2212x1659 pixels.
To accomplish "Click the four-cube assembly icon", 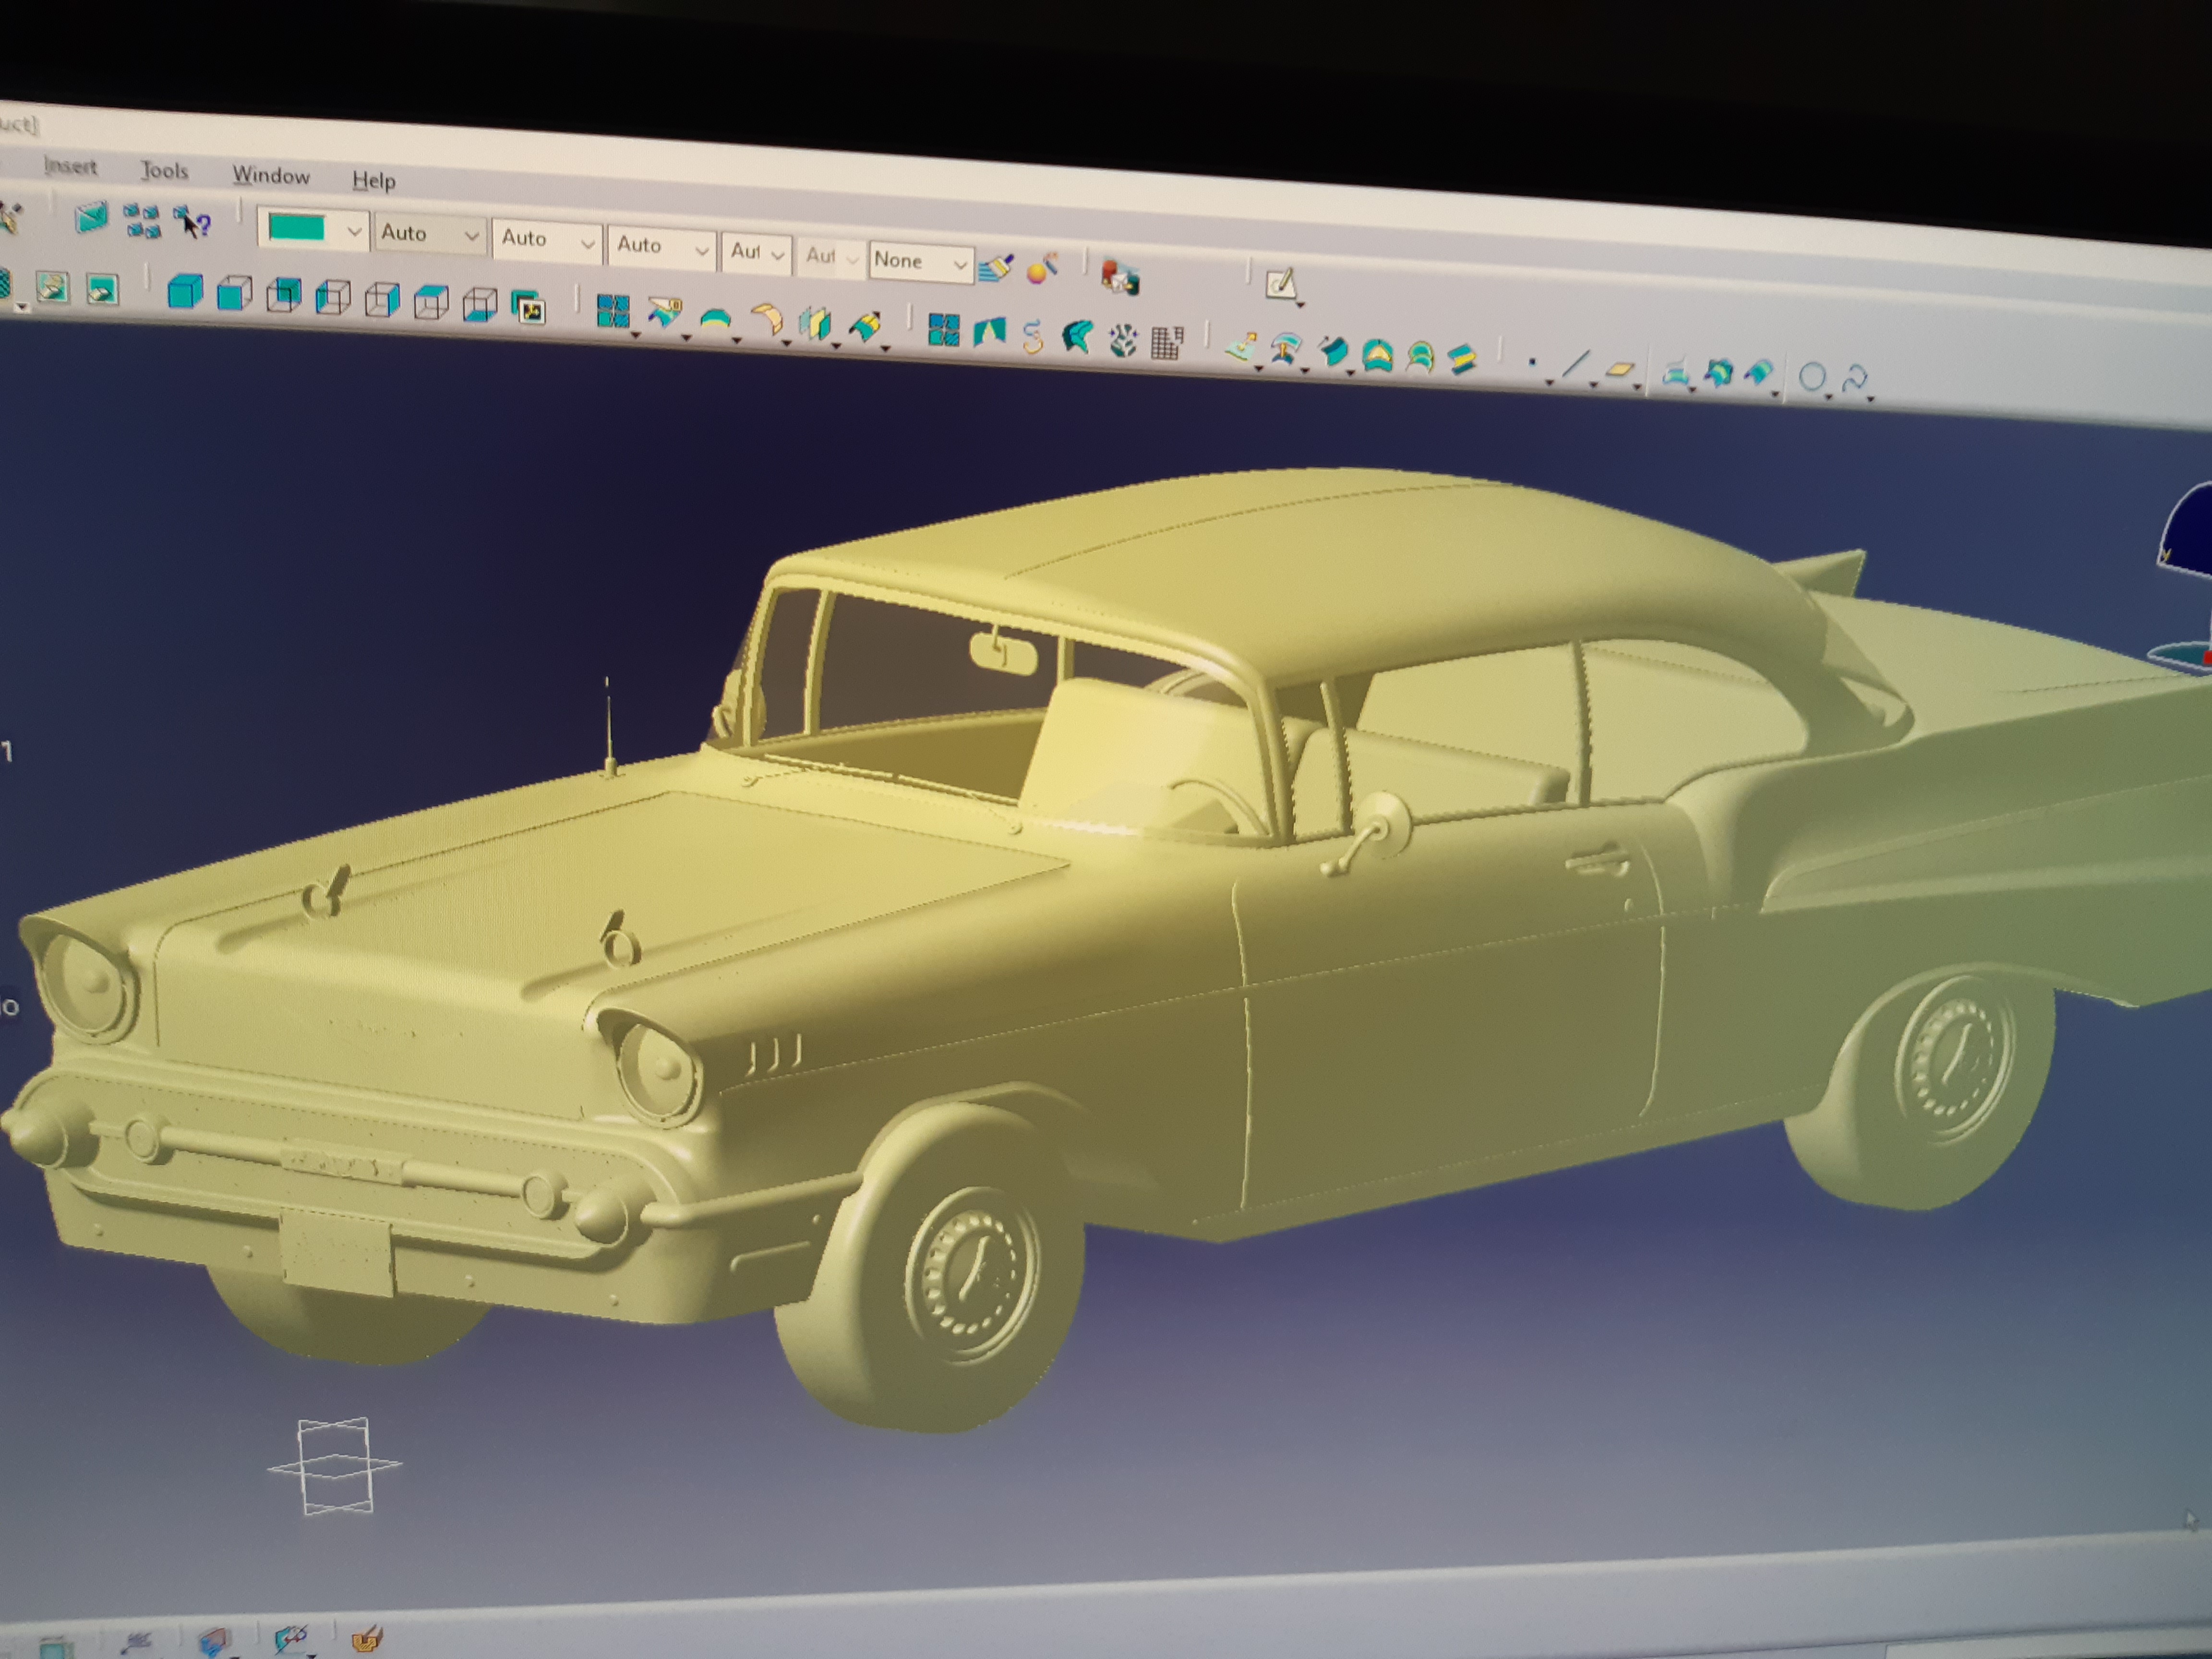I will click(142, 220).
